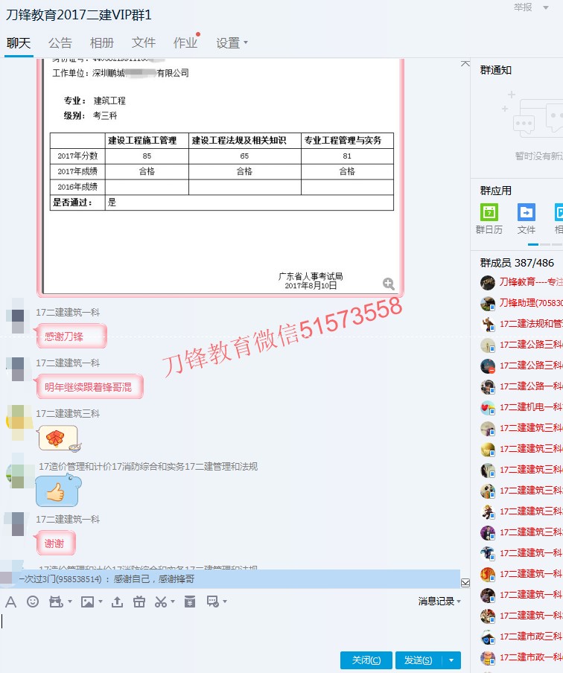Expand the picture tool dropdown arrow
Image resolution: width=563 pixels, height=673 pixels.
coord(101,602)
